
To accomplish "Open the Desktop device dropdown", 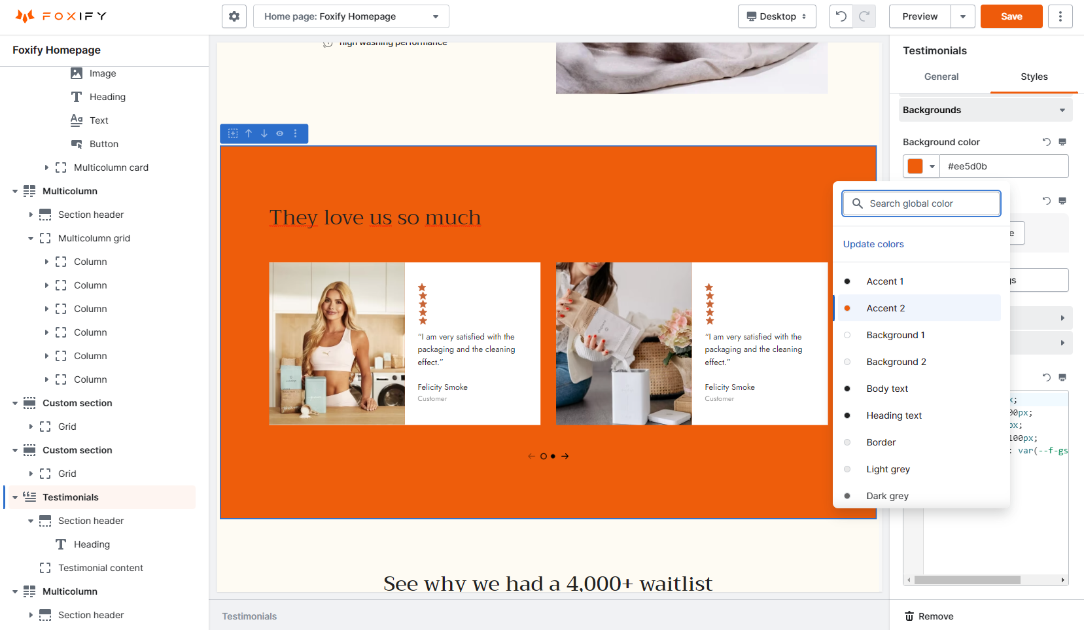I will tap(777, 16).
